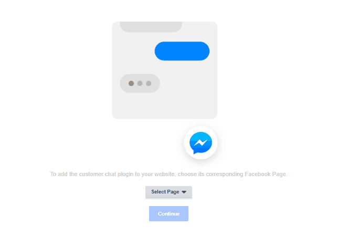
Task: Click the dark first typing indicator dot
Action: tap(131, 83)
